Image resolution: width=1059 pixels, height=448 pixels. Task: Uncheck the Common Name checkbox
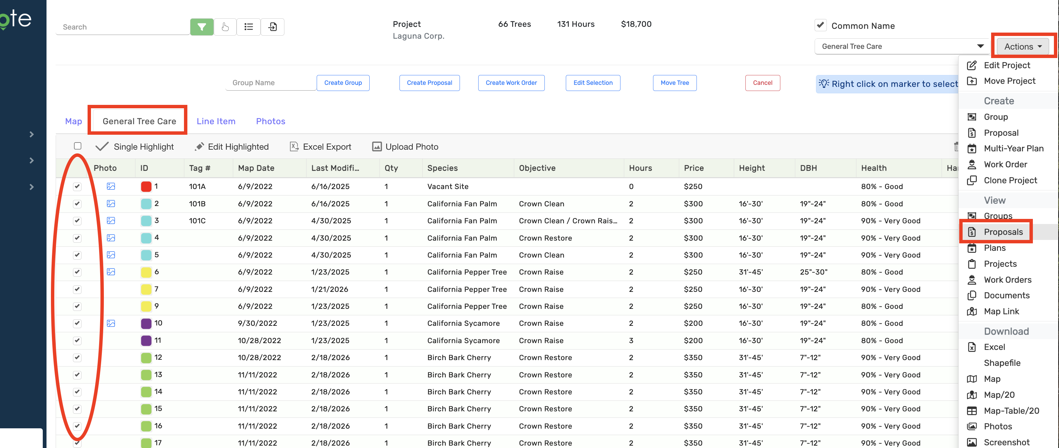[x=820, y=25]
